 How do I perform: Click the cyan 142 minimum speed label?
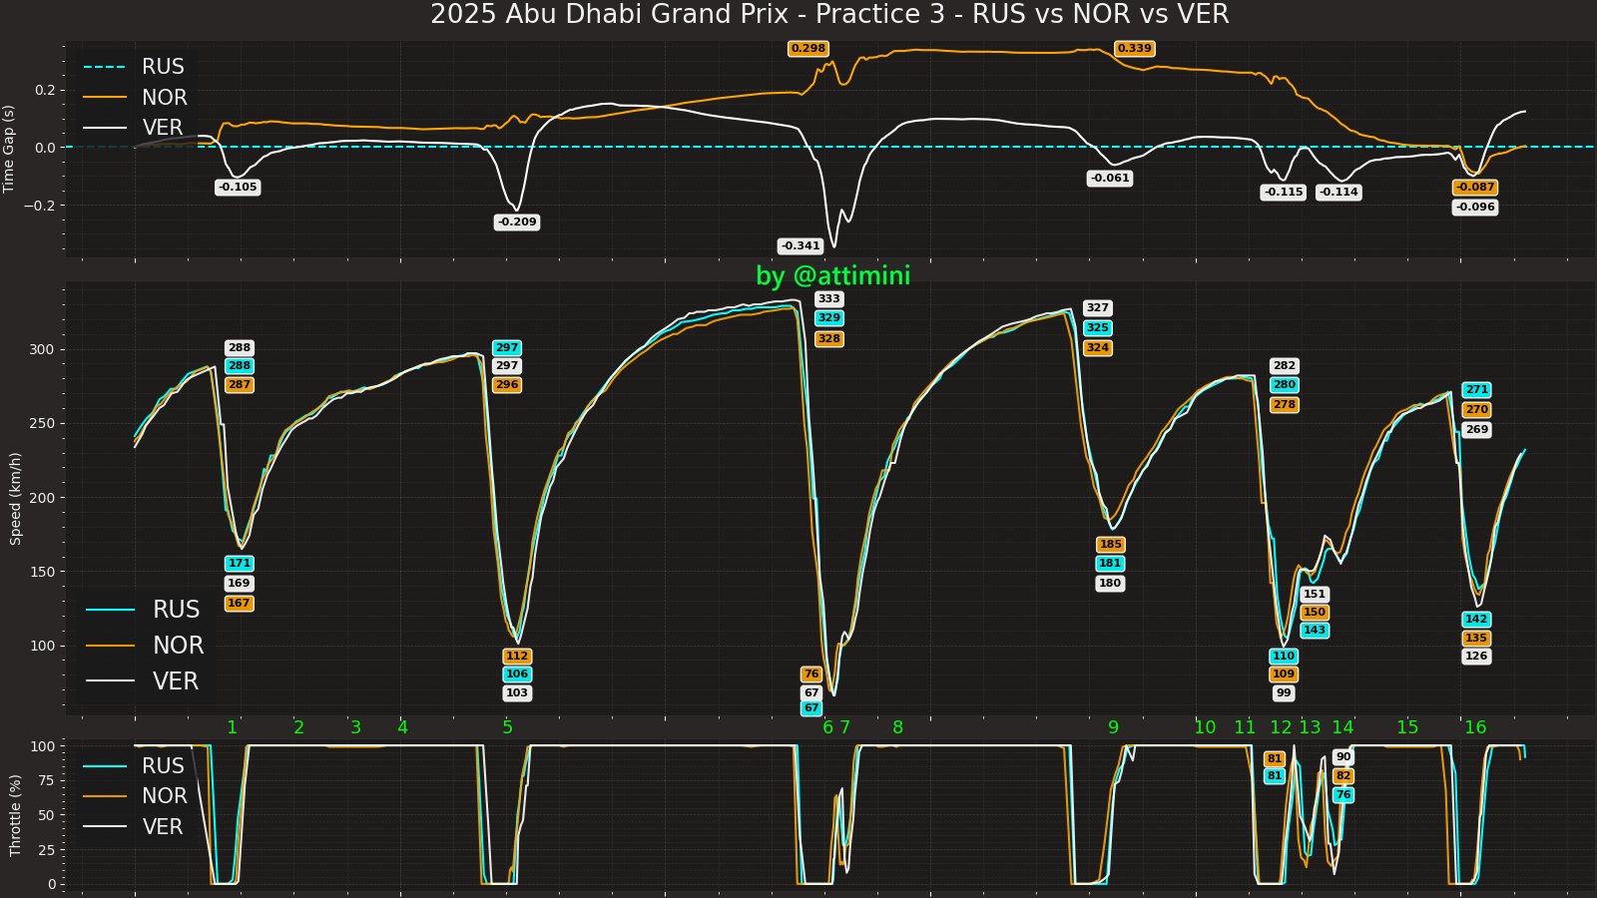tap(1476, 620)
